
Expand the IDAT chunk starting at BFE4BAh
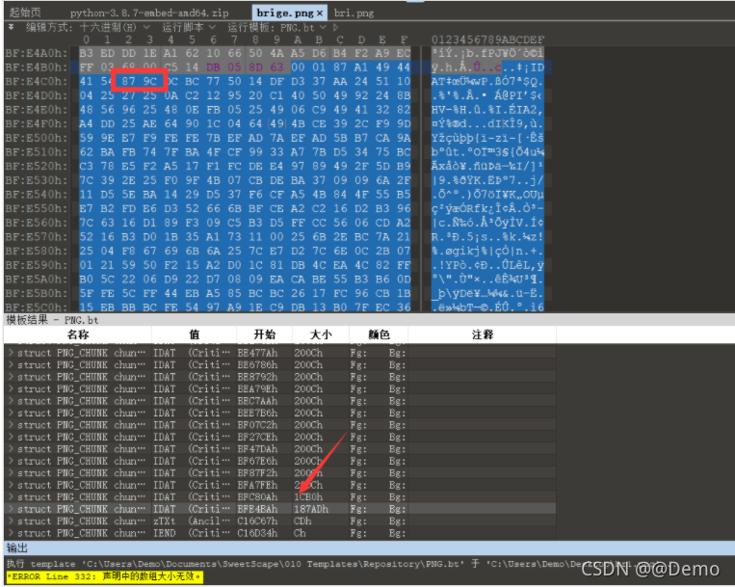tap(11, 509)
